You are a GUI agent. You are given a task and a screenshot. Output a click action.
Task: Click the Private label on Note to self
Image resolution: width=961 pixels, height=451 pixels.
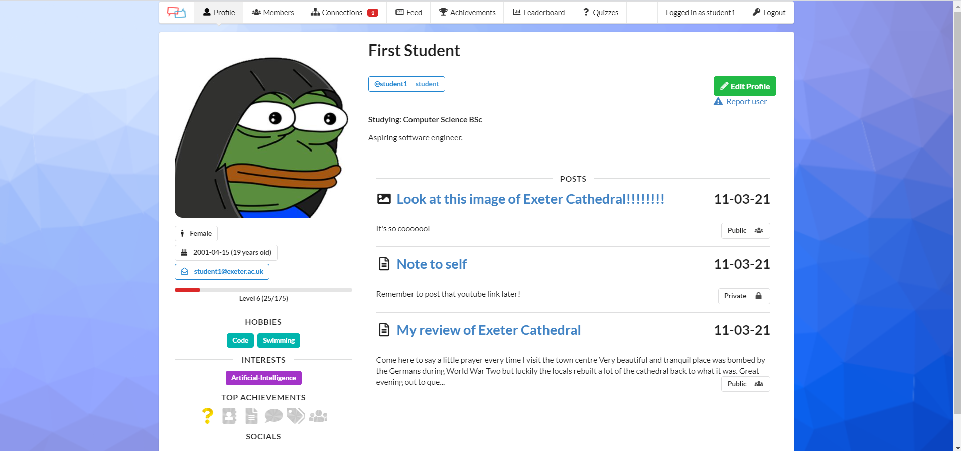[744, 296]
